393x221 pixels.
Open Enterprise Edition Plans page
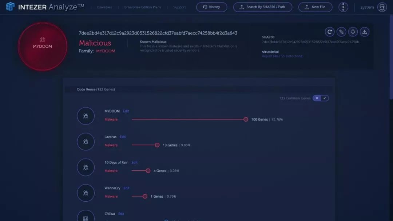click(x=143, y=7)
